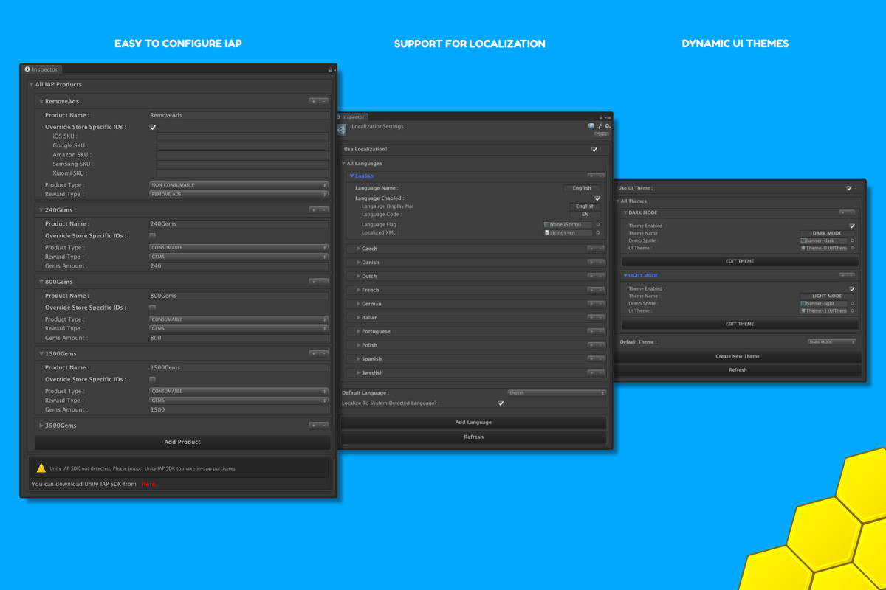The height and width of the screenshot is (590, 886).
Task: Click object picker circle for banner-light sprite
Action: coord(852,303)
